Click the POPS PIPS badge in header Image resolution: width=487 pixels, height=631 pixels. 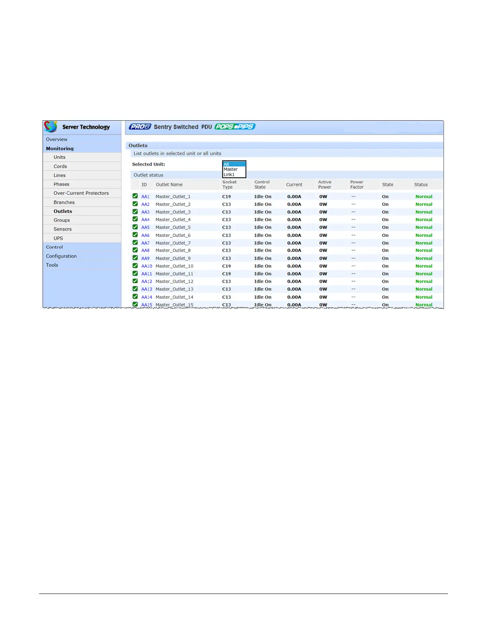[x=235, y=127]
